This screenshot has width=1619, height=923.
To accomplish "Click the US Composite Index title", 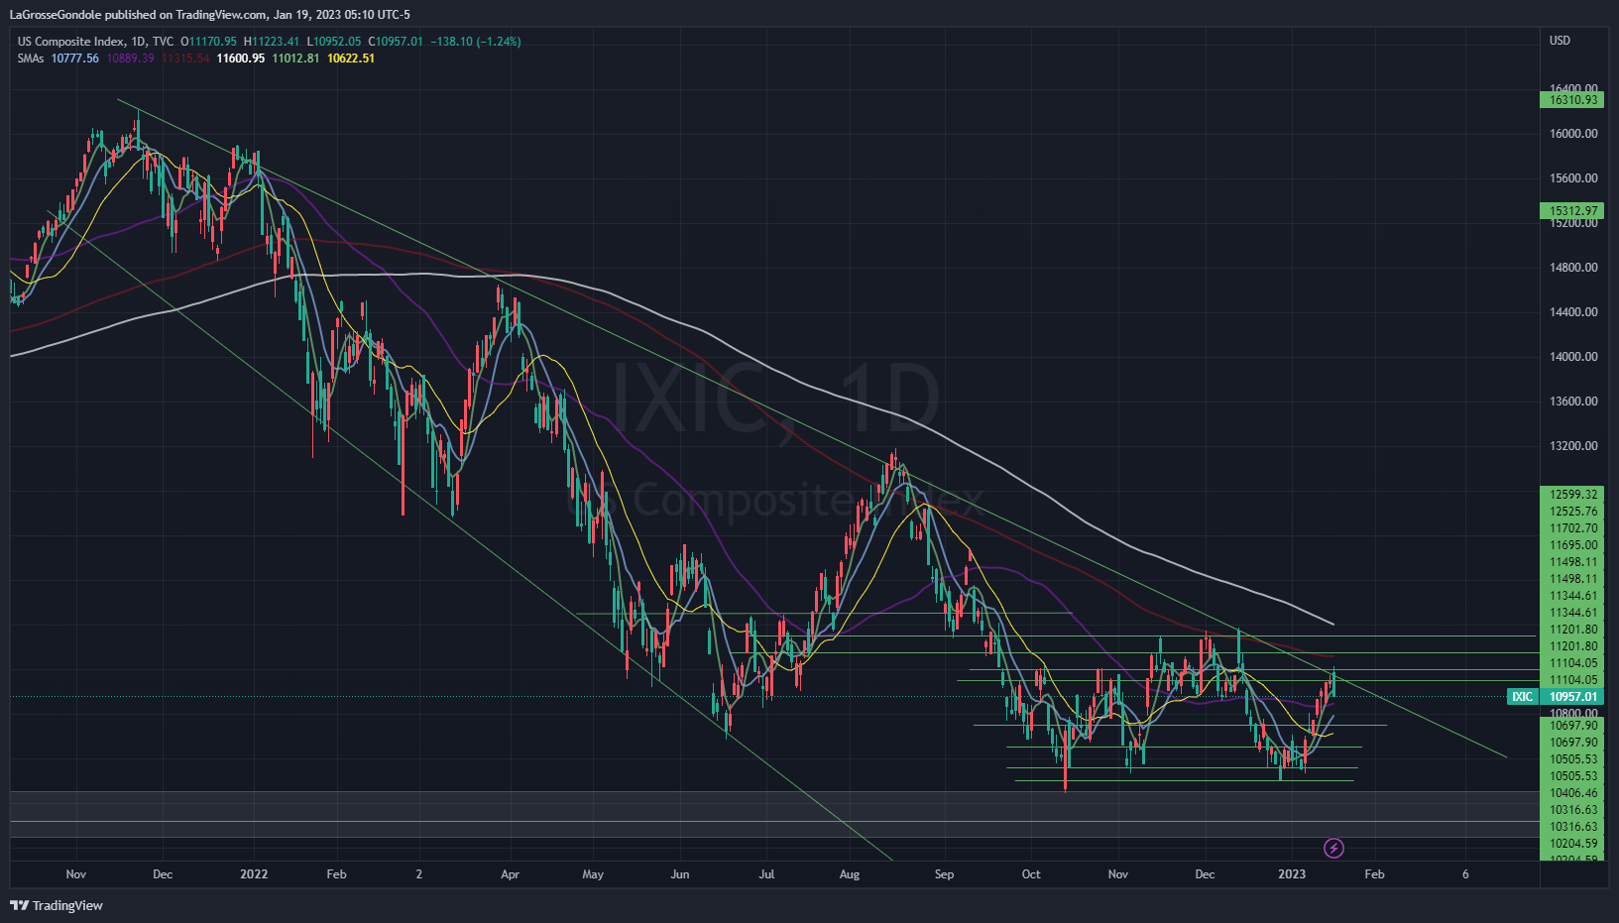I will click(71, 42).
